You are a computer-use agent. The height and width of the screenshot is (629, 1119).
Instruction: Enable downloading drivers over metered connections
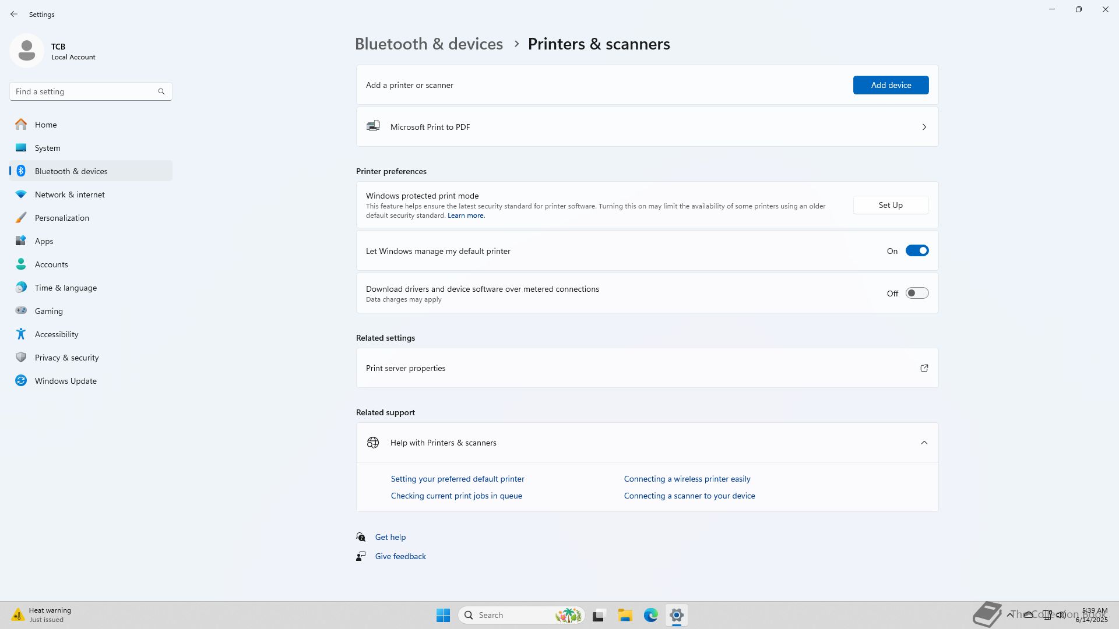[x=917, y=294]
